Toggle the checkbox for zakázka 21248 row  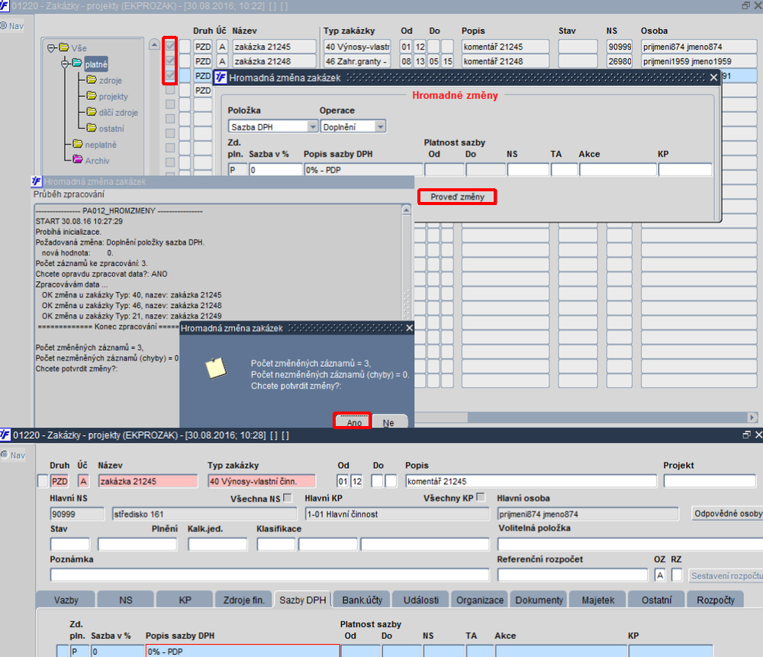[x=170, y=61]
